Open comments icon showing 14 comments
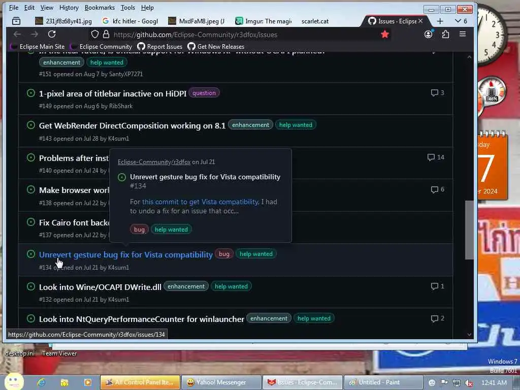This screenshot has width=520, height=390. point(431,157)
